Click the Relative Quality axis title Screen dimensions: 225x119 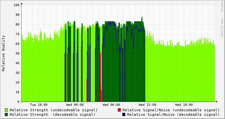click(3, 53)
